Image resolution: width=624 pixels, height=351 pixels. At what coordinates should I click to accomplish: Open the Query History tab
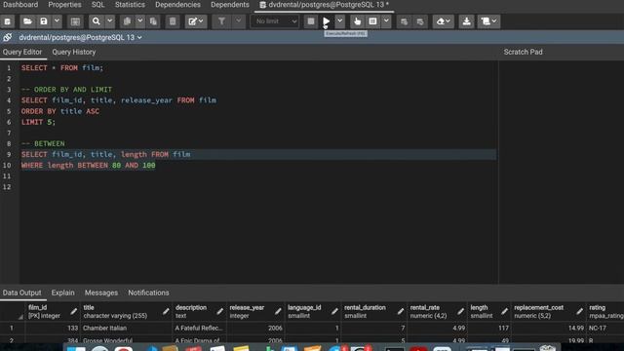tap(74, 52)
